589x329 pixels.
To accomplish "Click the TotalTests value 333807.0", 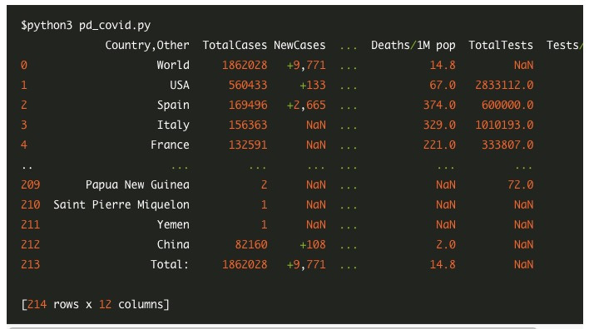I will (x=507, y=145).
